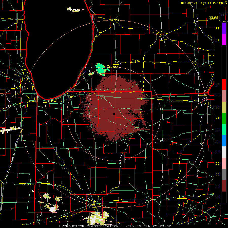Click the WS legend label text

point(217,141)
